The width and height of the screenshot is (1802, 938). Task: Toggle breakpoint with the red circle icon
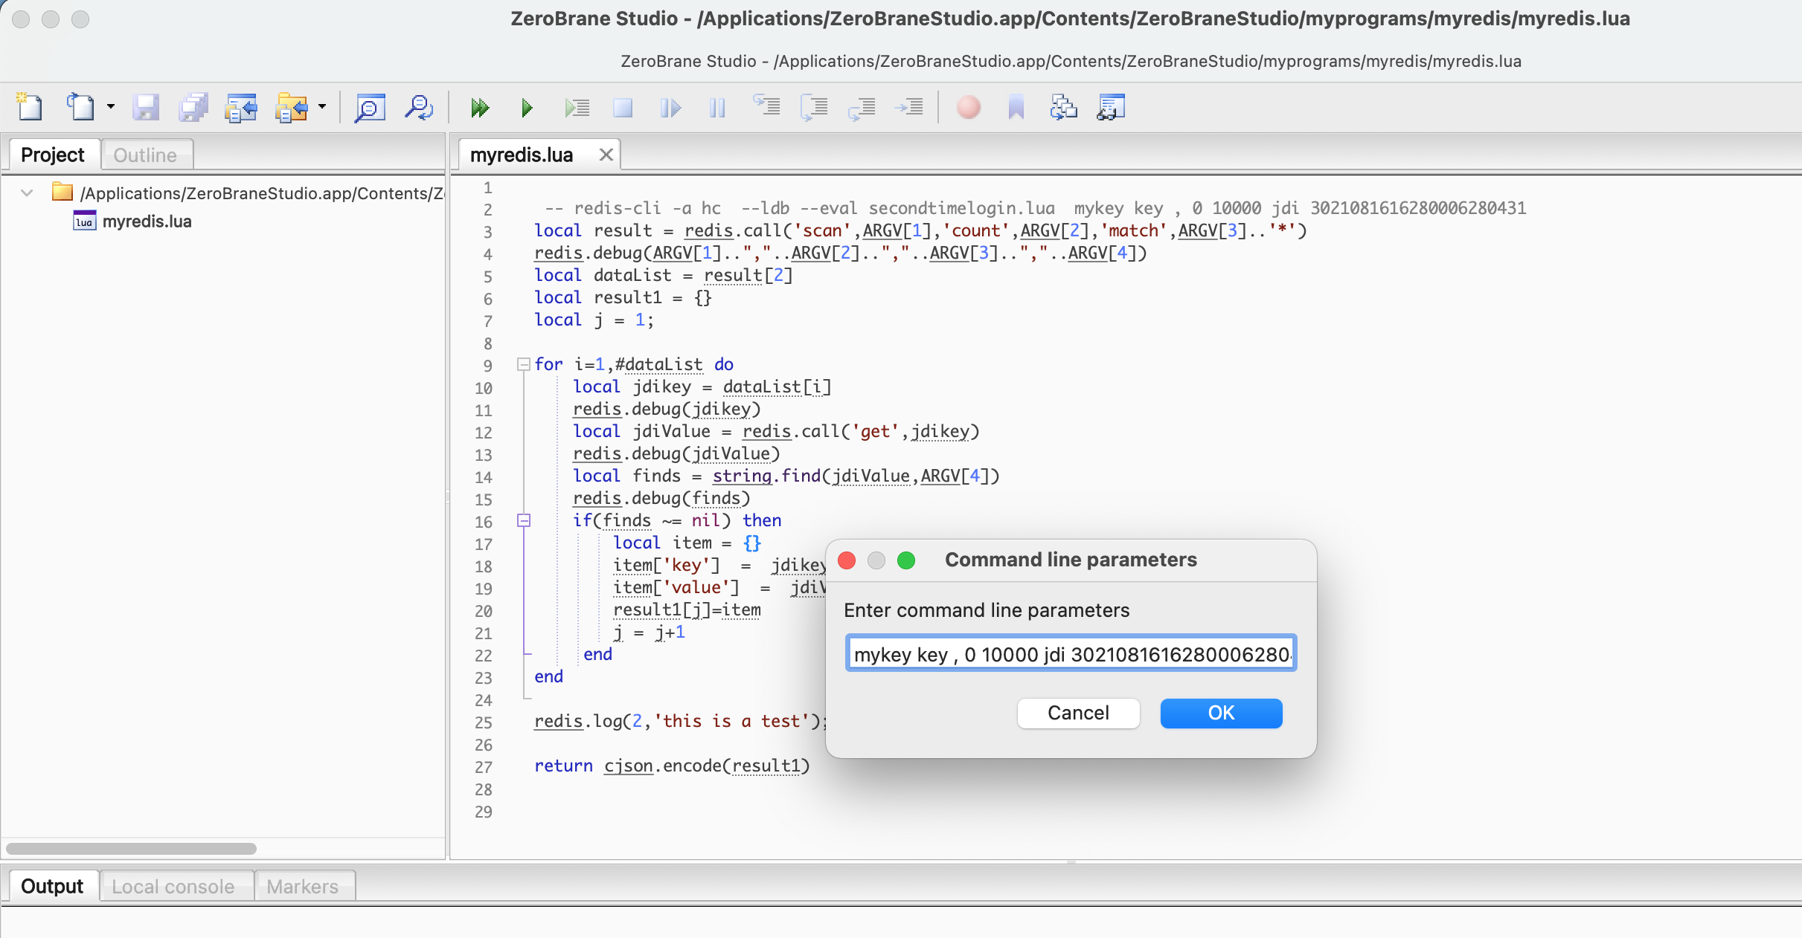tap(968, 108)
